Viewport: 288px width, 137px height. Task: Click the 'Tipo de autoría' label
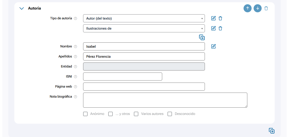click(61, 18)
